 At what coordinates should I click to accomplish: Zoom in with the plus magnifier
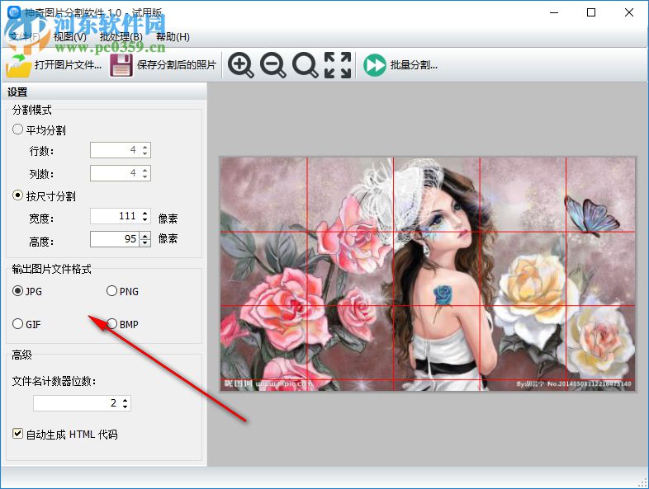click(x=241, y=65)
